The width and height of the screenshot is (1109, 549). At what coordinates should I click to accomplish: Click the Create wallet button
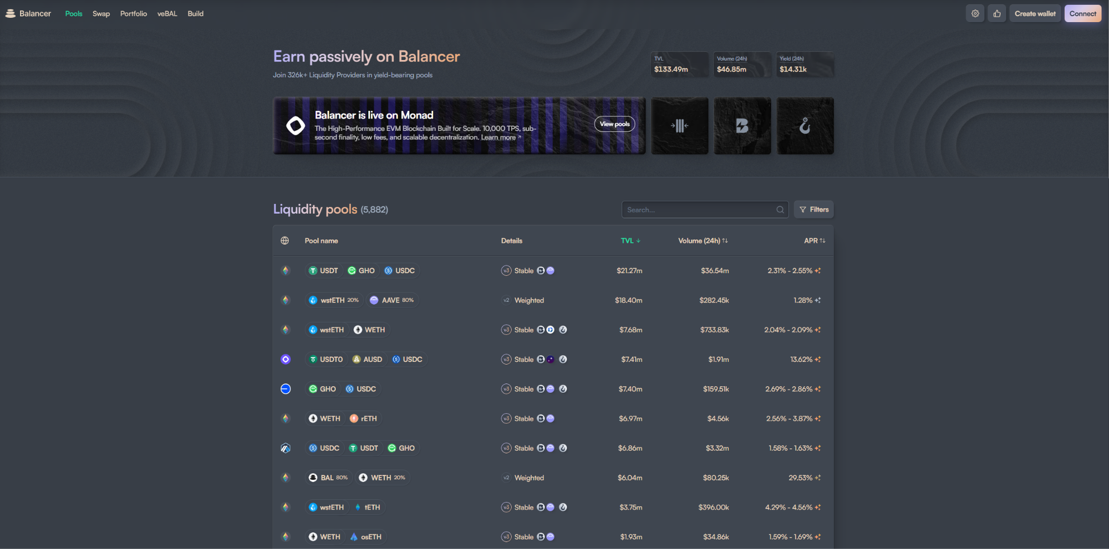tap(1035, 13)
